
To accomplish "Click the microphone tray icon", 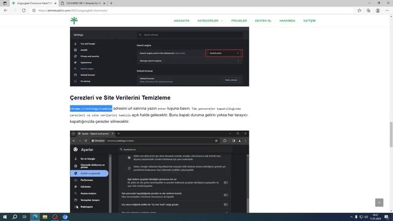I will 356,217.
